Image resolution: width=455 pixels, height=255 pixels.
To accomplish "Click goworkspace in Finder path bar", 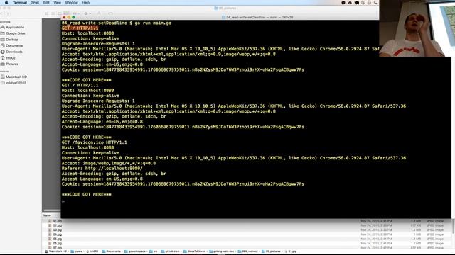I will pyautogui.click(x=137, y=251).
